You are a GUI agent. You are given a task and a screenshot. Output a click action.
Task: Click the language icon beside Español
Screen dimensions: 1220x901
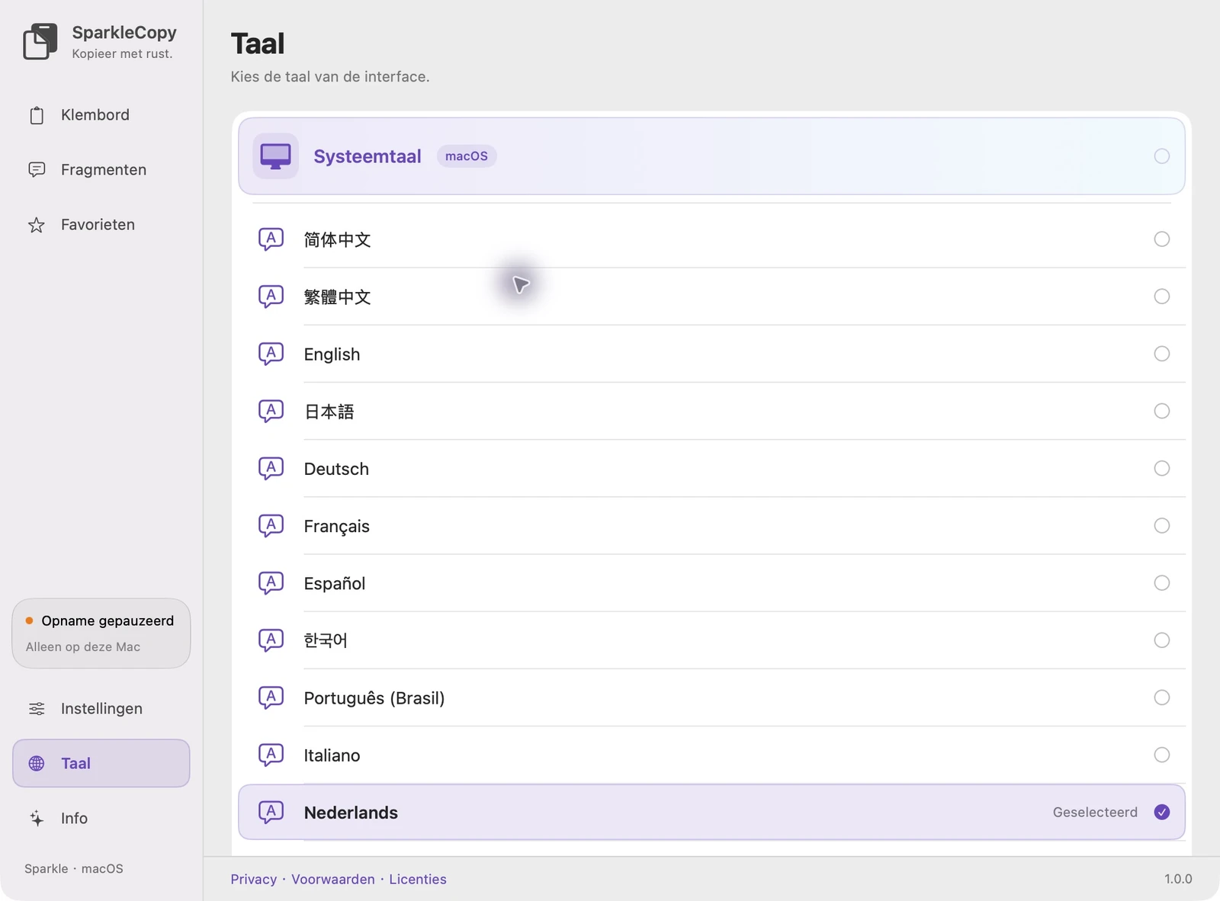(271, 583)
